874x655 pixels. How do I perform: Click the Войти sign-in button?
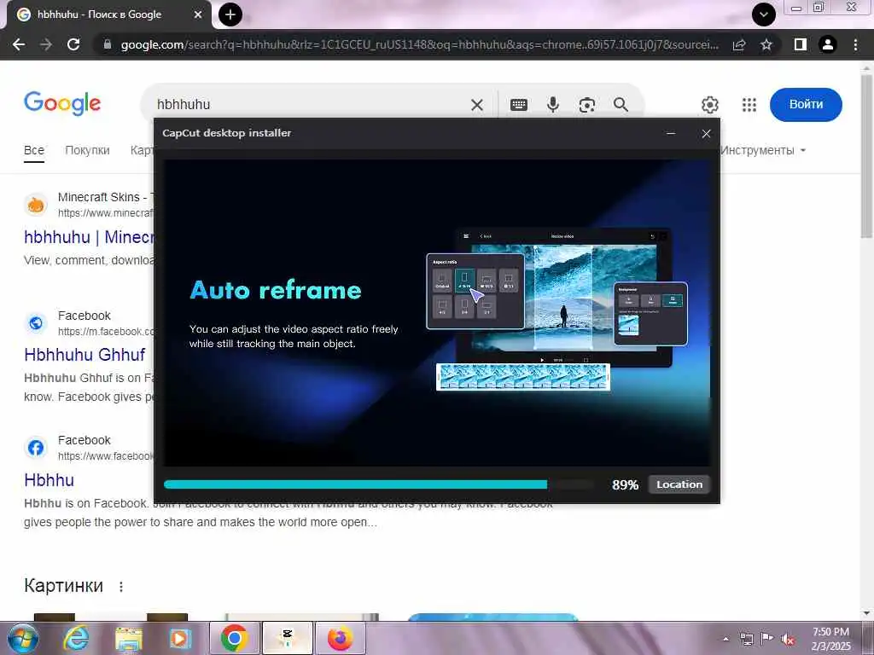tap(806, 104)
